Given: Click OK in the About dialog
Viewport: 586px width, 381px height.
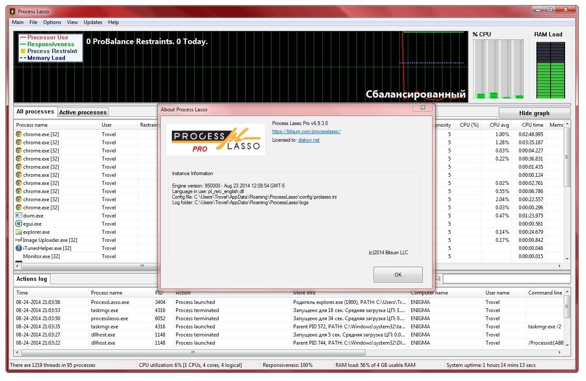Looking at the screenshot, I should pyautogui.click(x=398, y=275).
